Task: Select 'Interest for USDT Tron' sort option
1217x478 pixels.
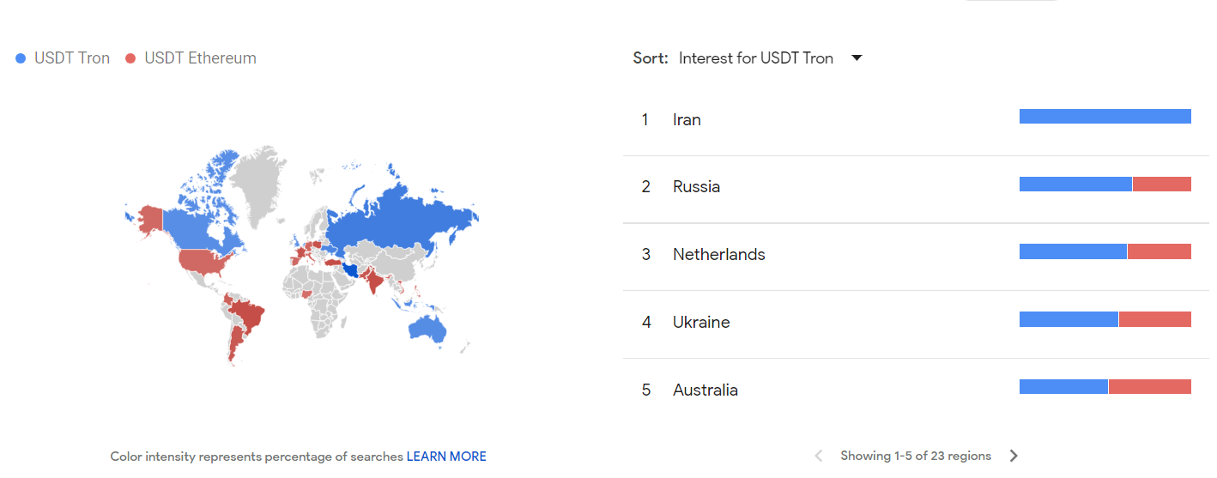Action: (x=755, y=58)
